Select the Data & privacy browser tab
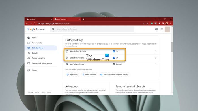The image size is (198, 111). point(67,19)
